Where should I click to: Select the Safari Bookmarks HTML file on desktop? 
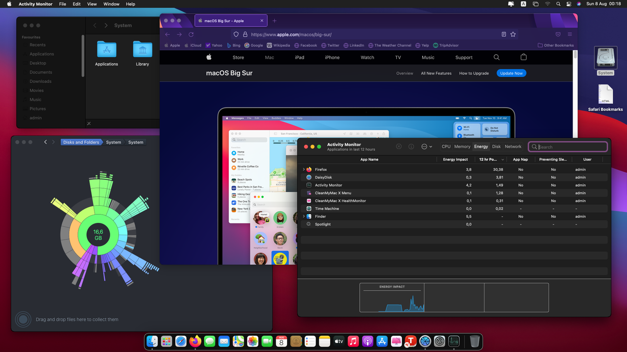click(605, 98)
